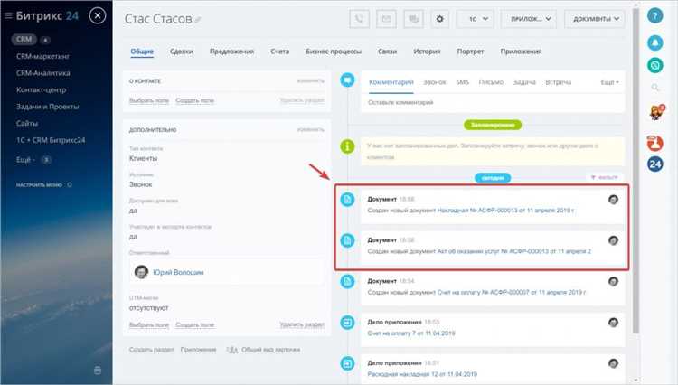The width and height of the screenshot is (678, 385).
Task: Expand the Документы dropdown button
Action: [595, 19]
